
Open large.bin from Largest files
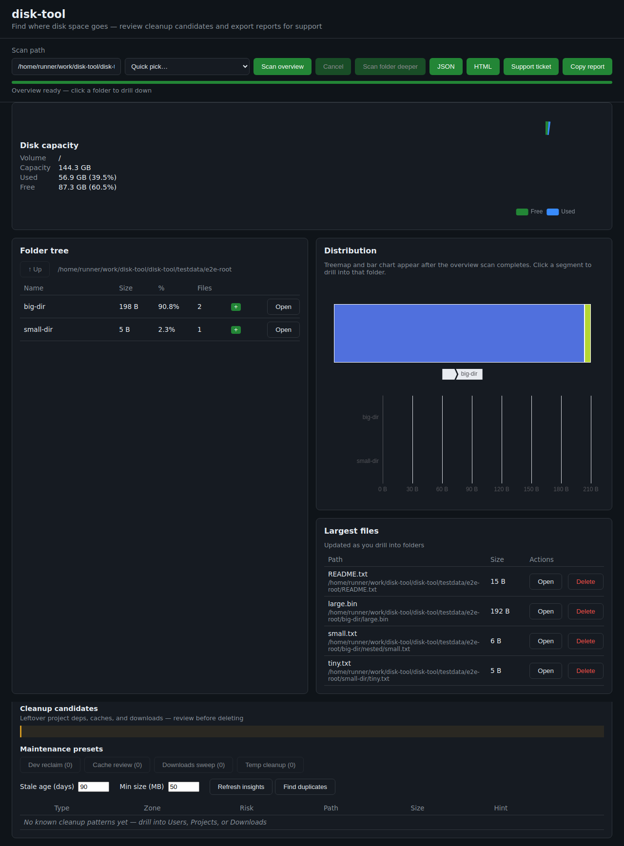click(x=546, y=612)
